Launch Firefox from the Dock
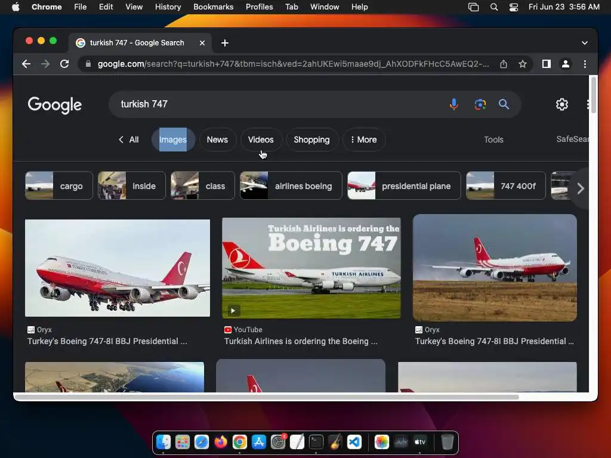The width and height of the screenshot is (611, 458). pos(221,442)
